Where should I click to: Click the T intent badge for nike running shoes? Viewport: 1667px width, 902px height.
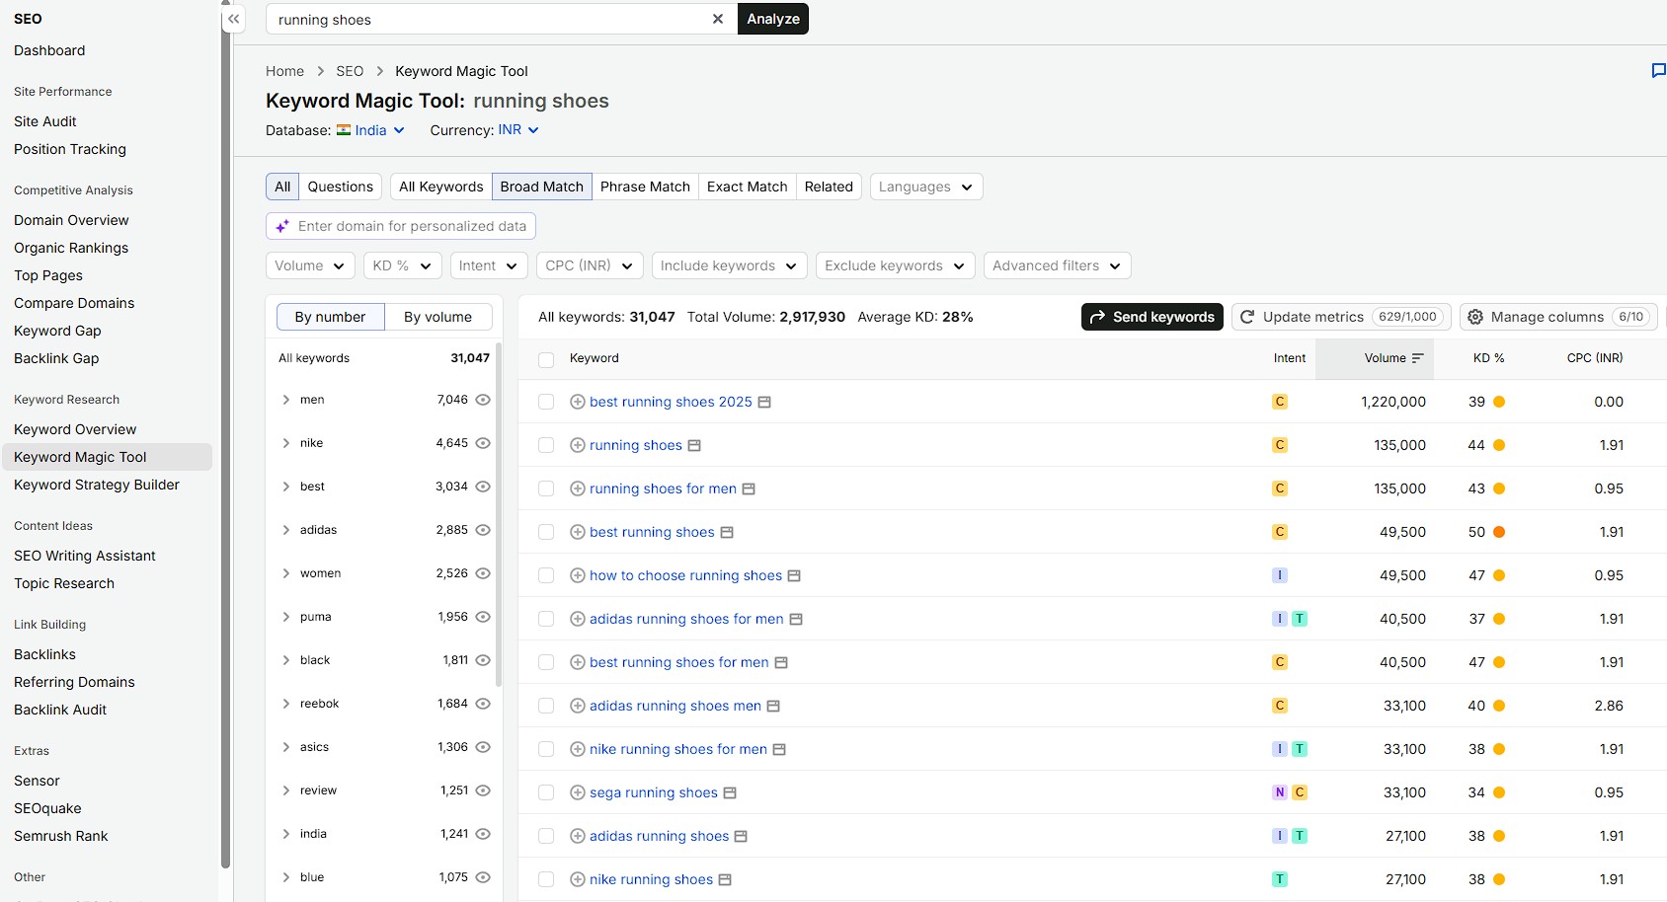coord(1280,879)
